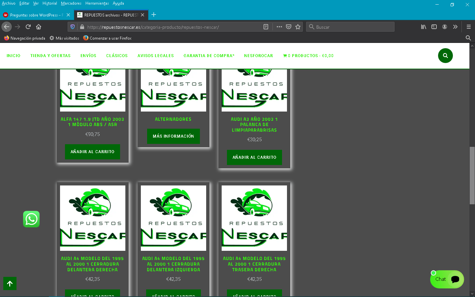Open the Library icon in toolbar

coord(424,27)
